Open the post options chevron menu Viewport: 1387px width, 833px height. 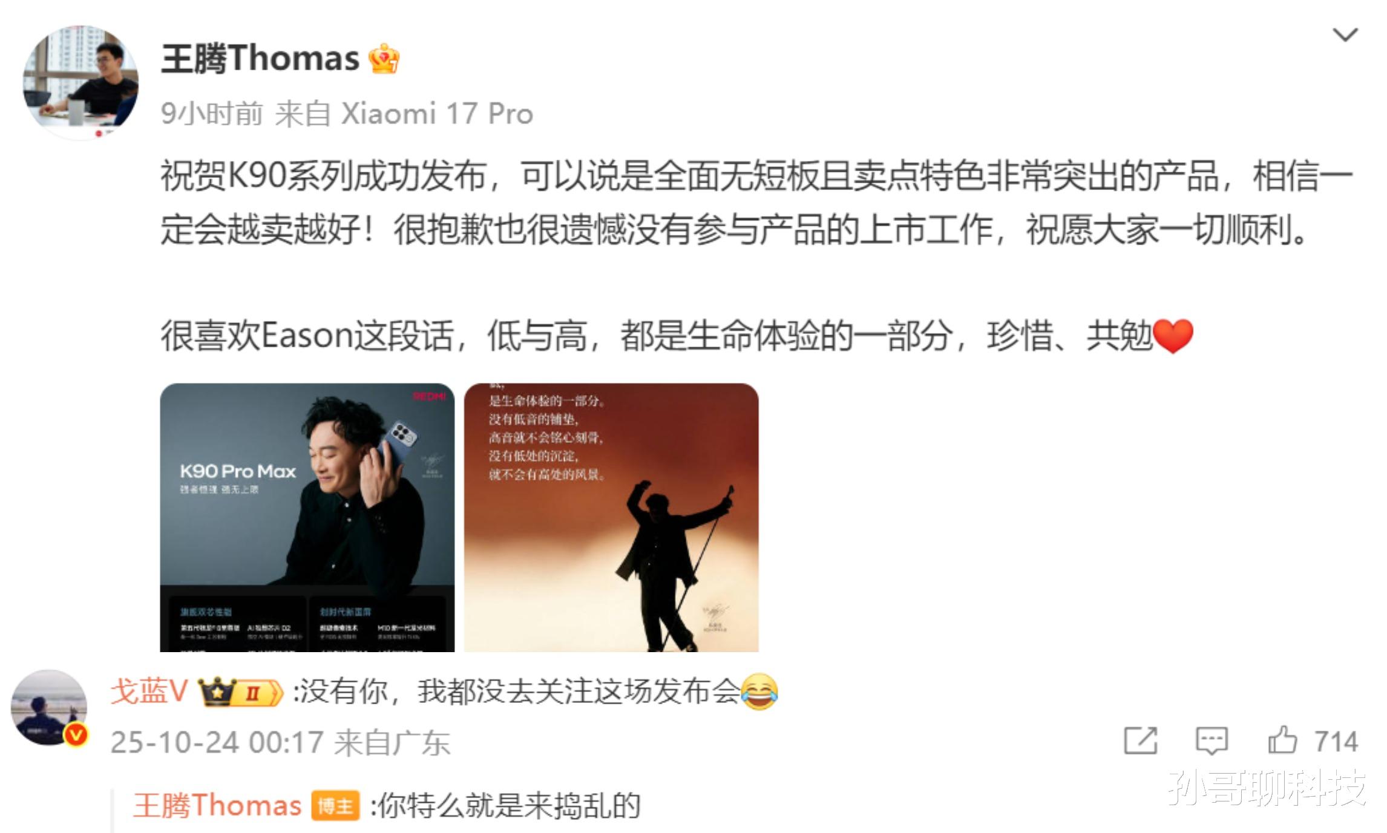[x=1345, y=34]
